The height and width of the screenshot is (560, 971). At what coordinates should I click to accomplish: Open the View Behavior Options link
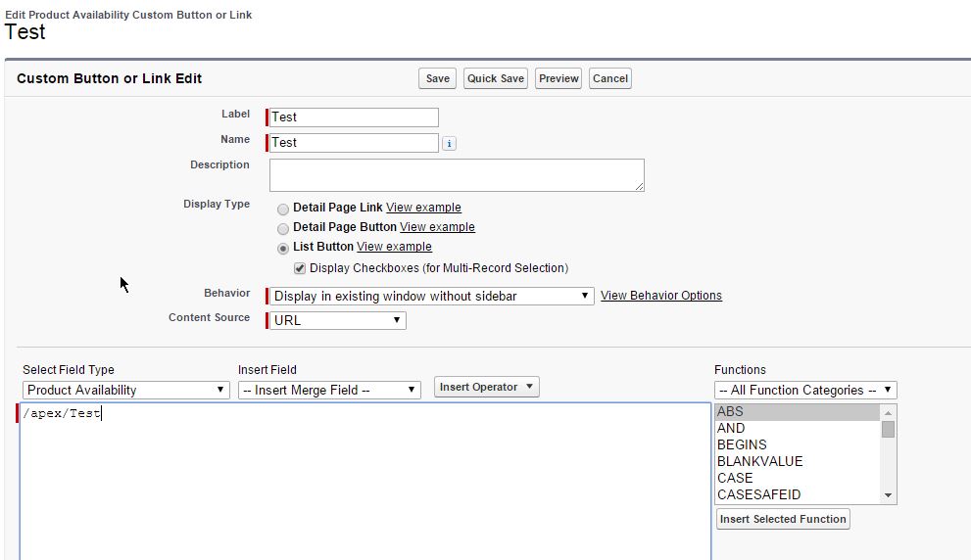tap(660, 296)
